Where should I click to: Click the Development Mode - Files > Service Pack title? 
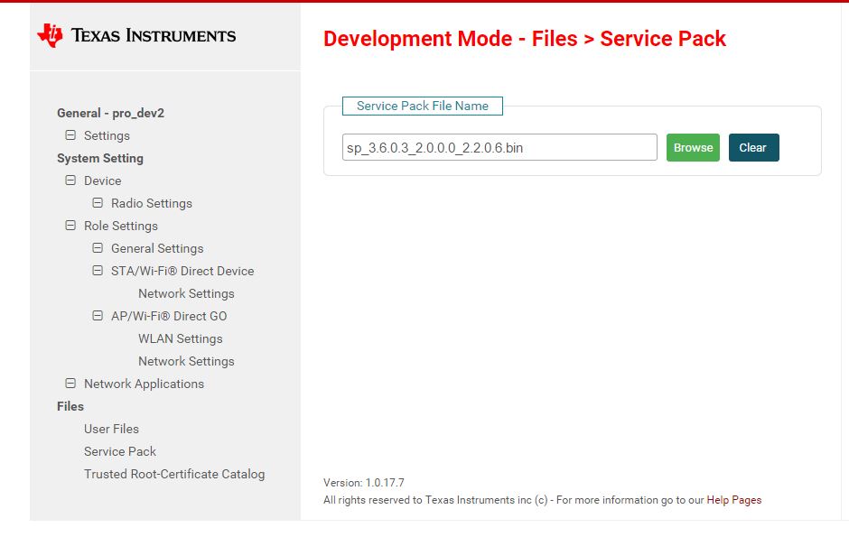coord(525,39)
